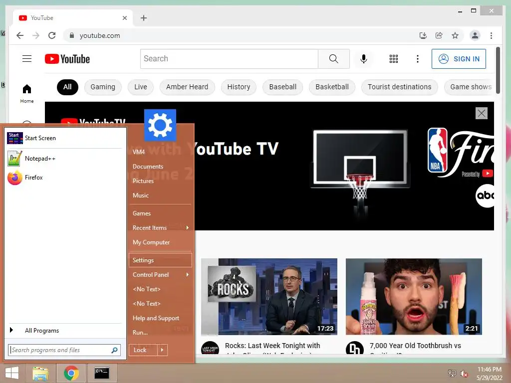Screen dimensions: 511x383
Task: Select the Baseball filter chip
Action: pos(282,87)
